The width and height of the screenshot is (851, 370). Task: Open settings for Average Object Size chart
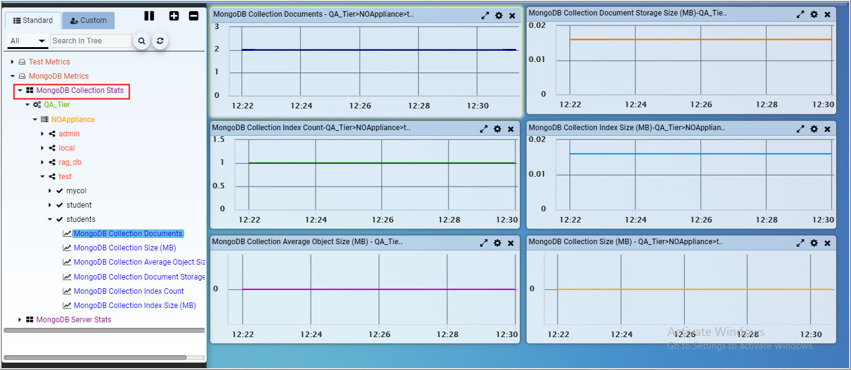[x=497, y=243]
